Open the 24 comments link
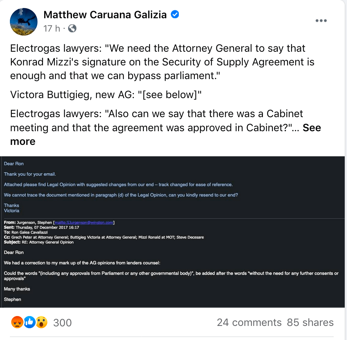Image resolution: width=347 pixels, height=340 pixels. pos(249,322)
